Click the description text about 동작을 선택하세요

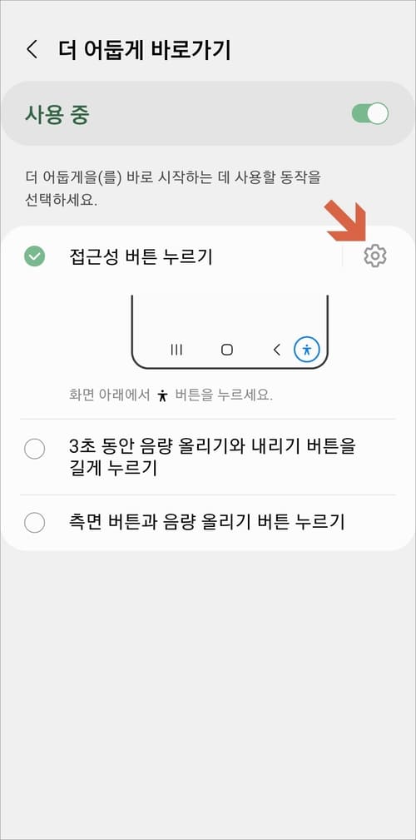tap(173, 189)
